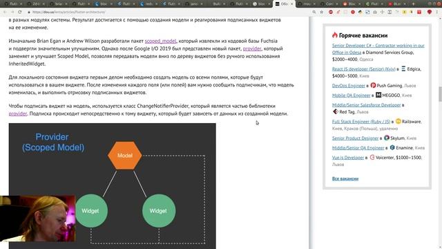Open Middle/Senior Salesforce Developer vacancy

click(x=366, y=104)
